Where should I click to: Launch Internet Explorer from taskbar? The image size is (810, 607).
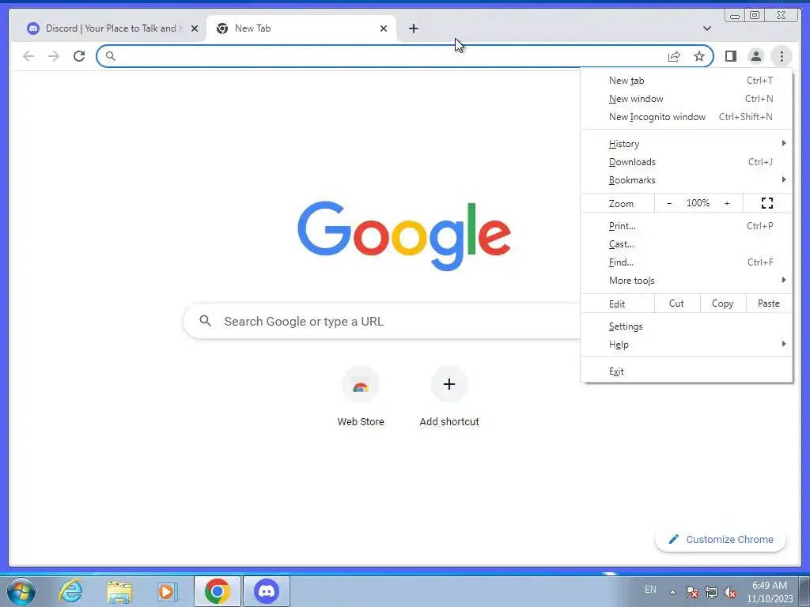[70, 591]
